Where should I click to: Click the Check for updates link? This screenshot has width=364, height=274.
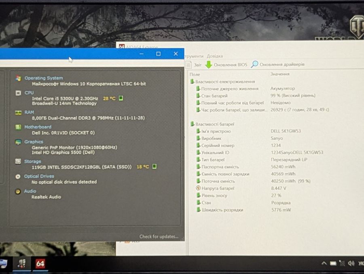point(159,237)
